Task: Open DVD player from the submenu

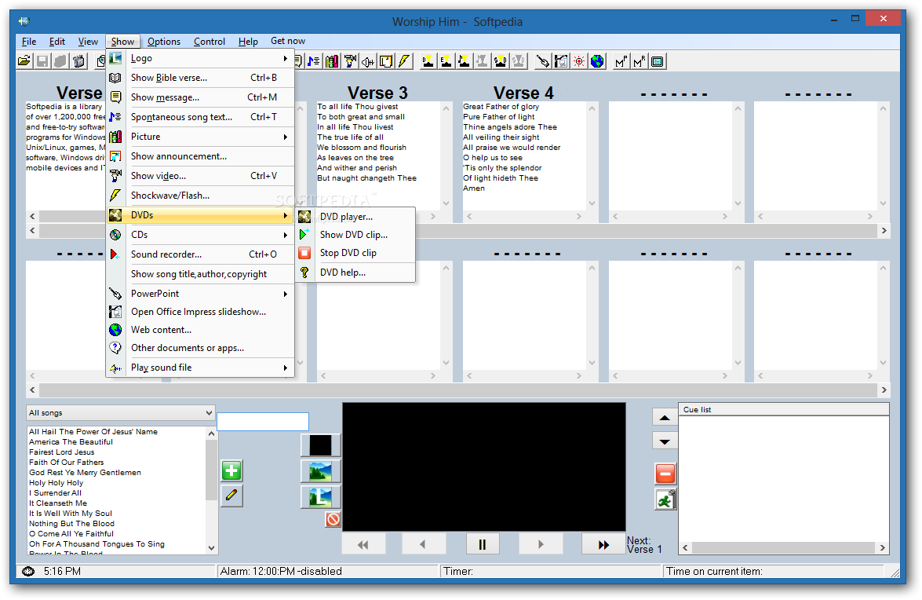Action: (355, 217)
